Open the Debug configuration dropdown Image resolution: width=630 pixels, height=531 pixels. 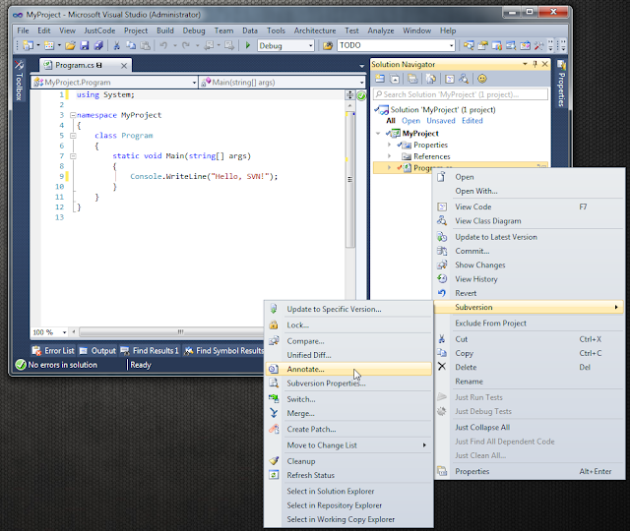click(x=311, y=46)
